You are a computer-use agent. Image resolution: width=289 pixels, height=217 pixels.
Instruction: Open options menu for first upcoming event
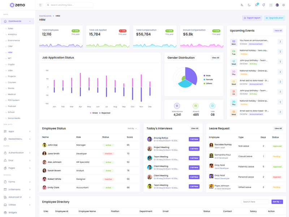(x=280, y=42)
